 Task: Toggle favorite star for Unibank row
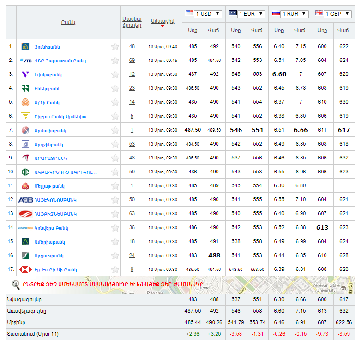(115, 47)
